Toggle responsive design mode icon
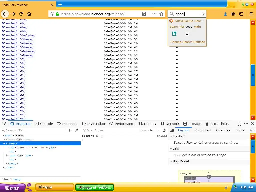256x192 pixels. [x=239, y=124]
